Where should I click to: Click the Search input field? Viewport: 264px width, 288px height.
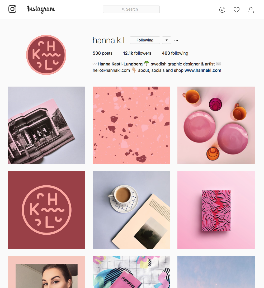click(131, 9)
